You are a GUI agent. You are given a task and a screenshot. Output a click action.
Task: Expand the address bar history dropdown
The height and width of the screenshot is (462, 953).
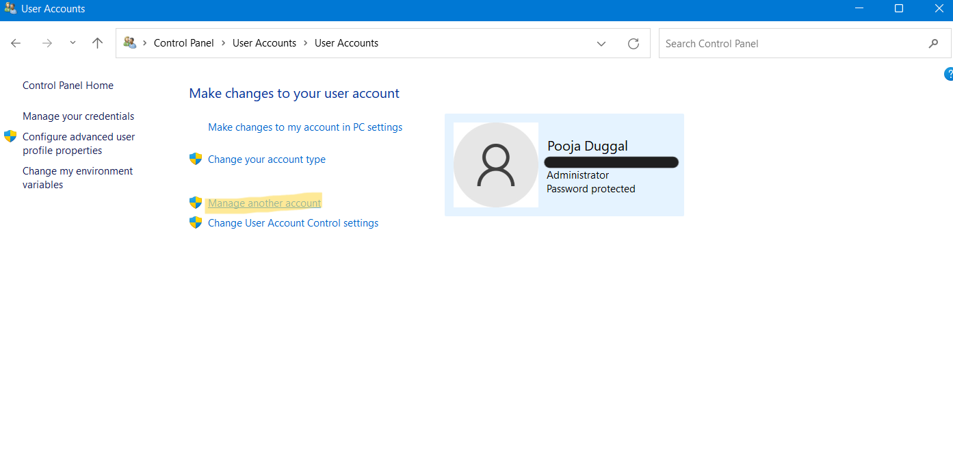pyautogui.click(x=601, y=43)
